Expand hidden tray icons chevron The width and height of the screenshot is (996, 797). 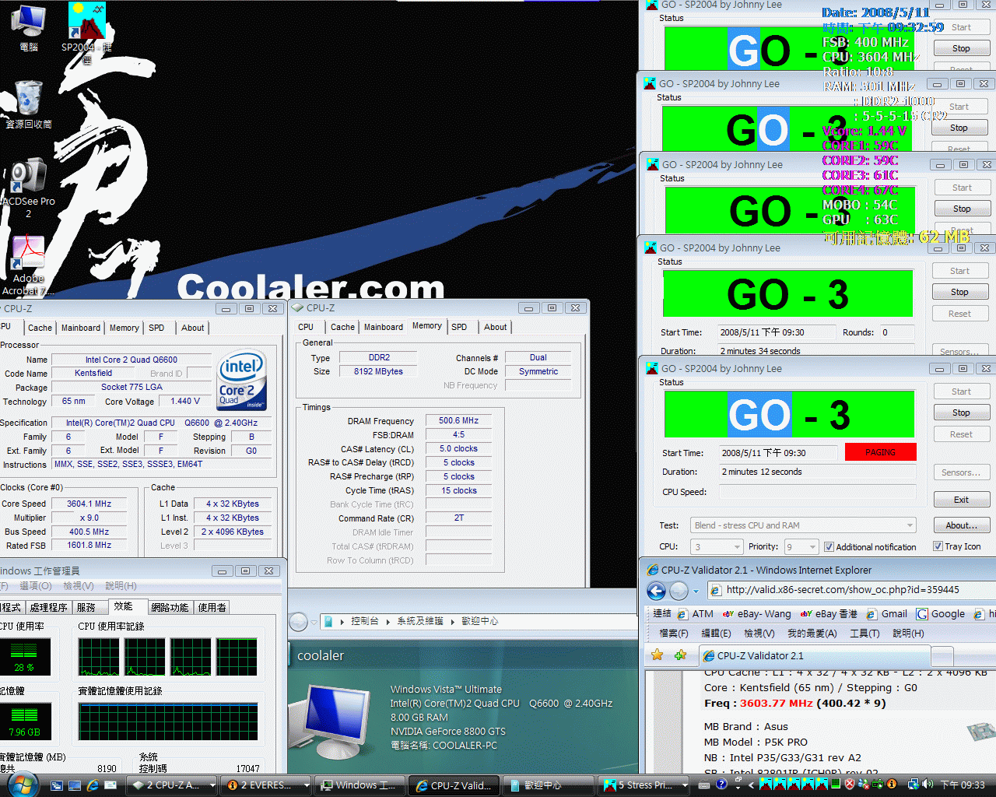coord(751,785)
